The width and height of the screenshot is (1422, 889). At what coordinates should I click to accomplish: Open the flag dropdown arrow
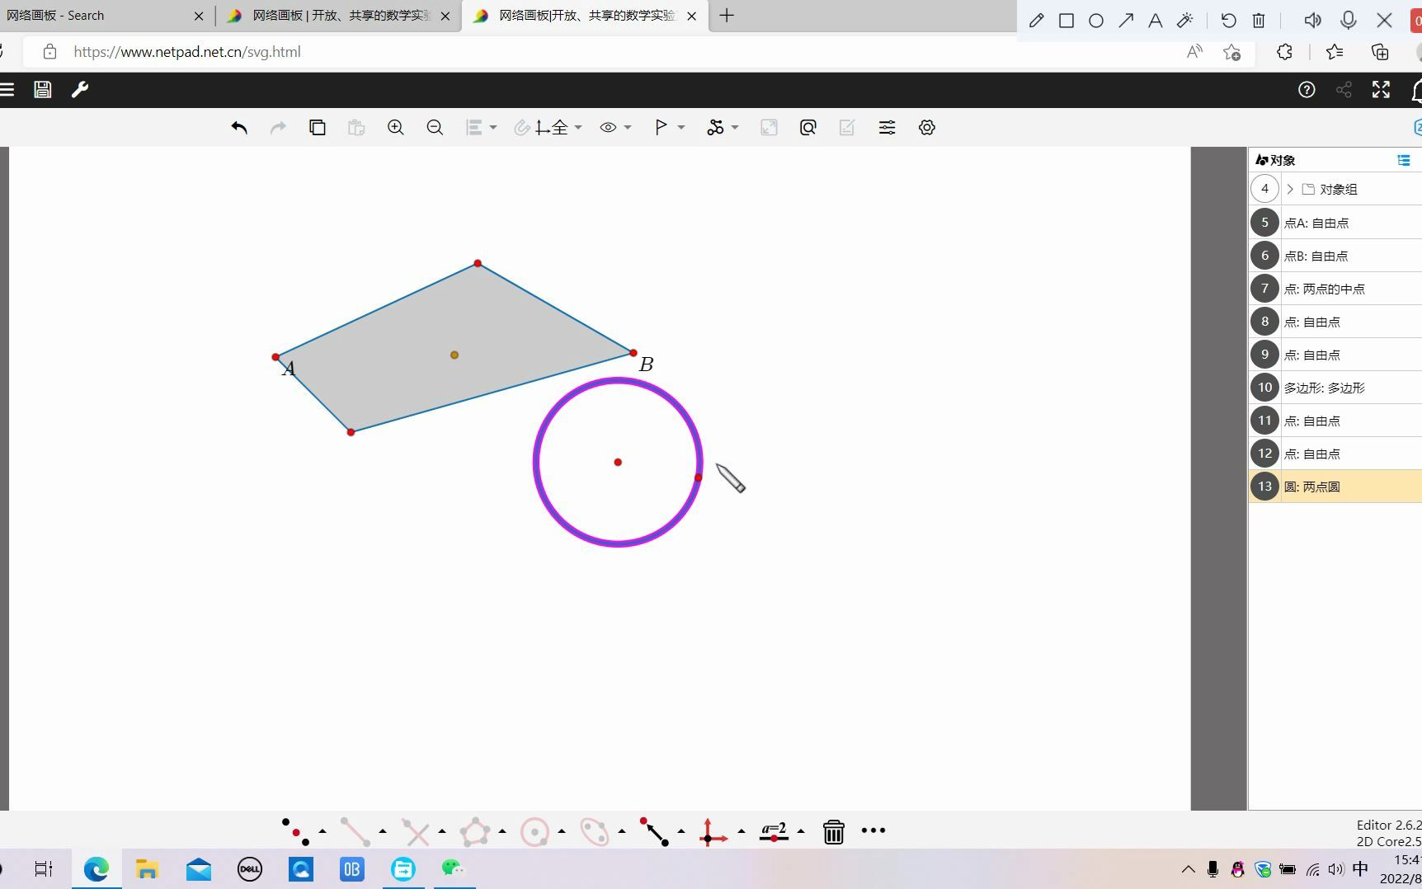681,128
